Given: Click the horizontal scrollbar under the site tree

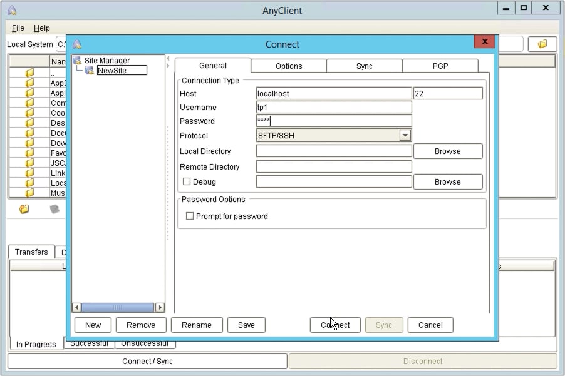Looking at the screenshot, I should 118,307.
